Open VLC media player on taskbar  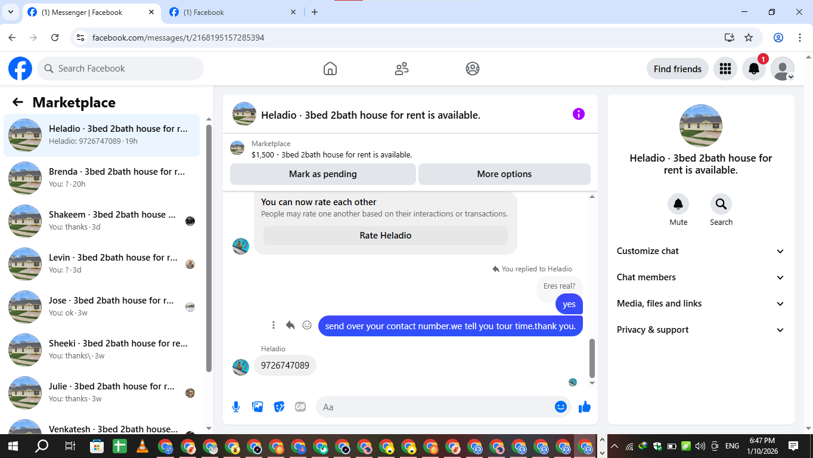point(142,446)
